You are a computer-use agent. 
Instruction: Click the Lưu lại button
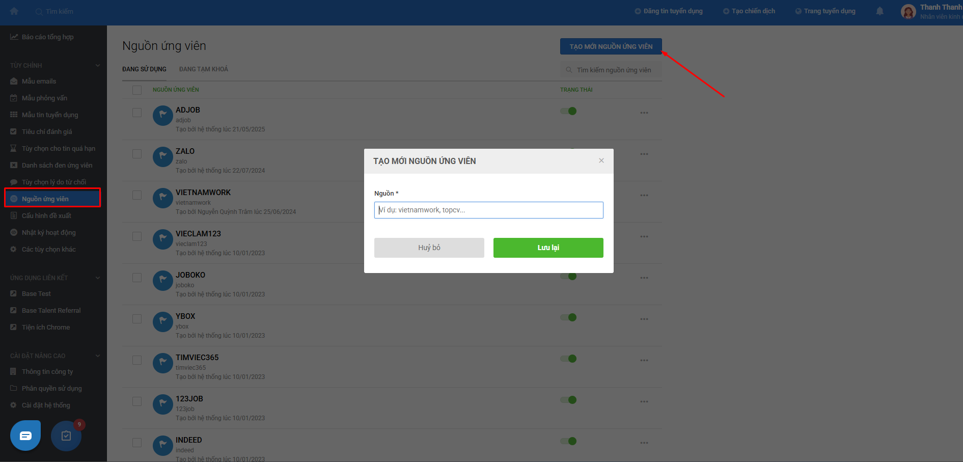(x=548, y=248)
